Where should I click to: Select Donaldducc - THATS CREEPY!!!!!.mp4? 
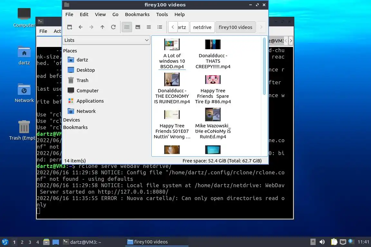click(x=213, y=54)
